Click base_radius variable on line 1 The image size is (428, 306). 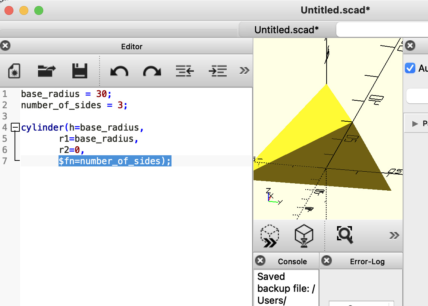tap(50, 94)
